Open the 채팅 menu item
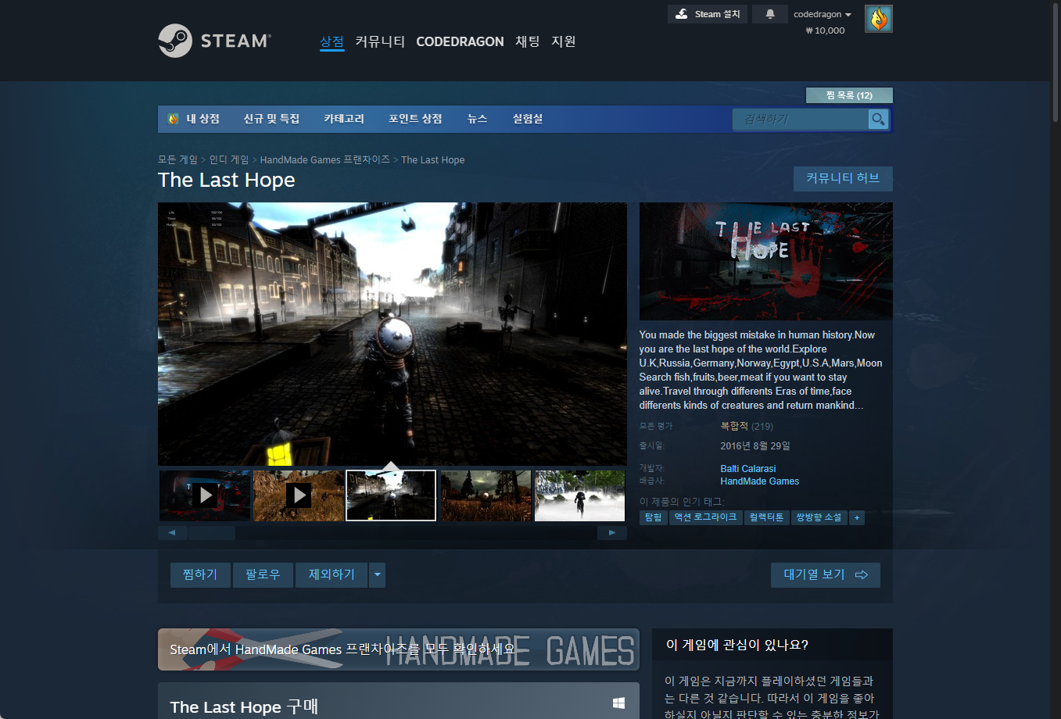Screen dimensions: 1061x719 point(528,41)
